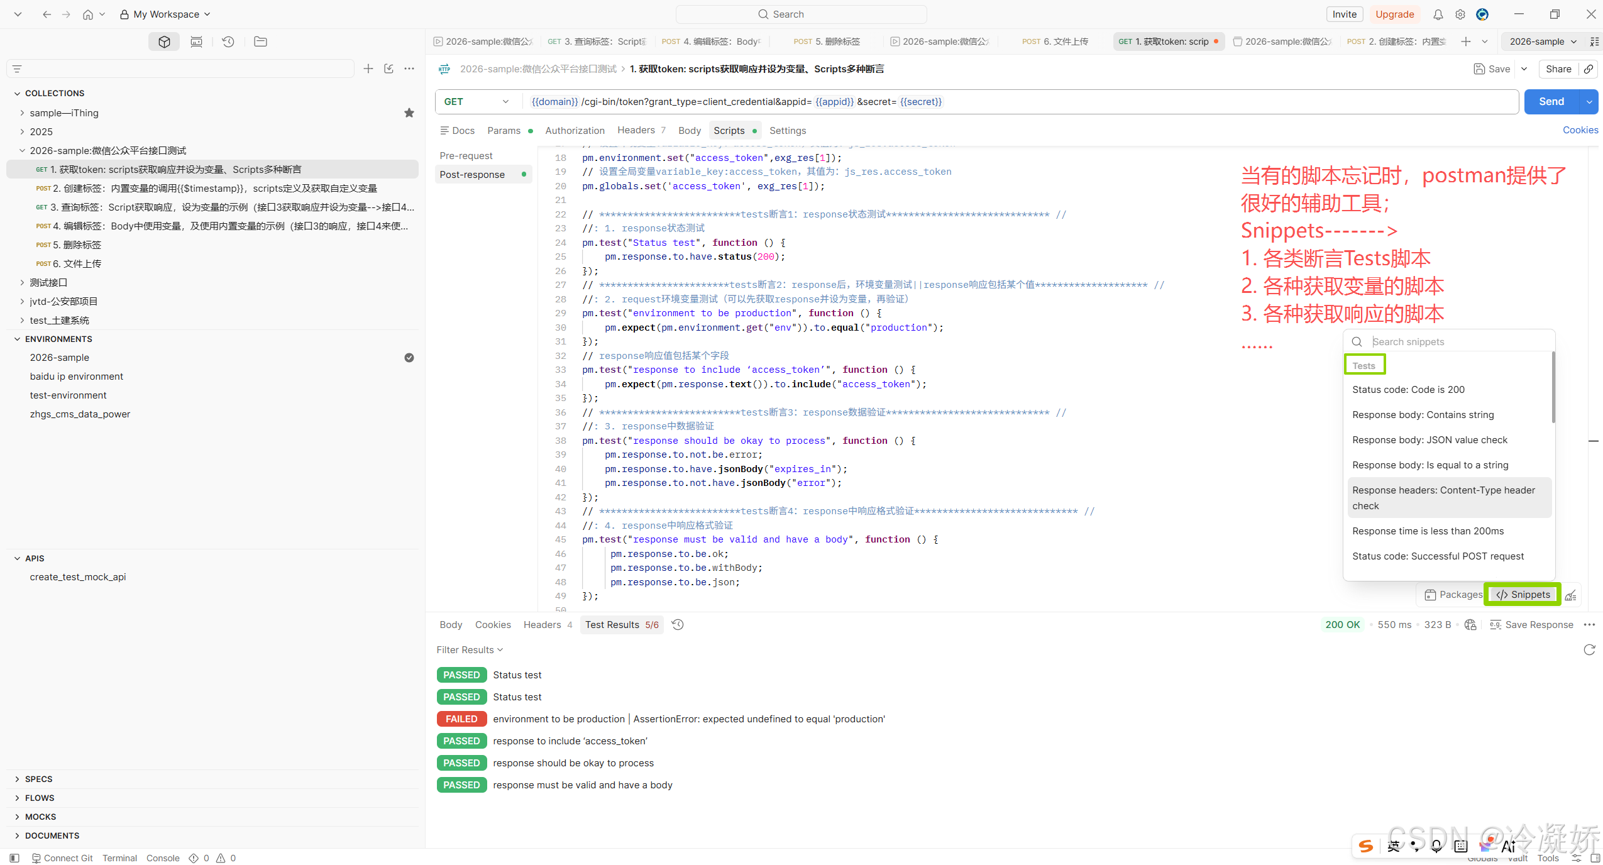Click the Home icon
Screen dimensions: 1603x865
click(88, 14)
